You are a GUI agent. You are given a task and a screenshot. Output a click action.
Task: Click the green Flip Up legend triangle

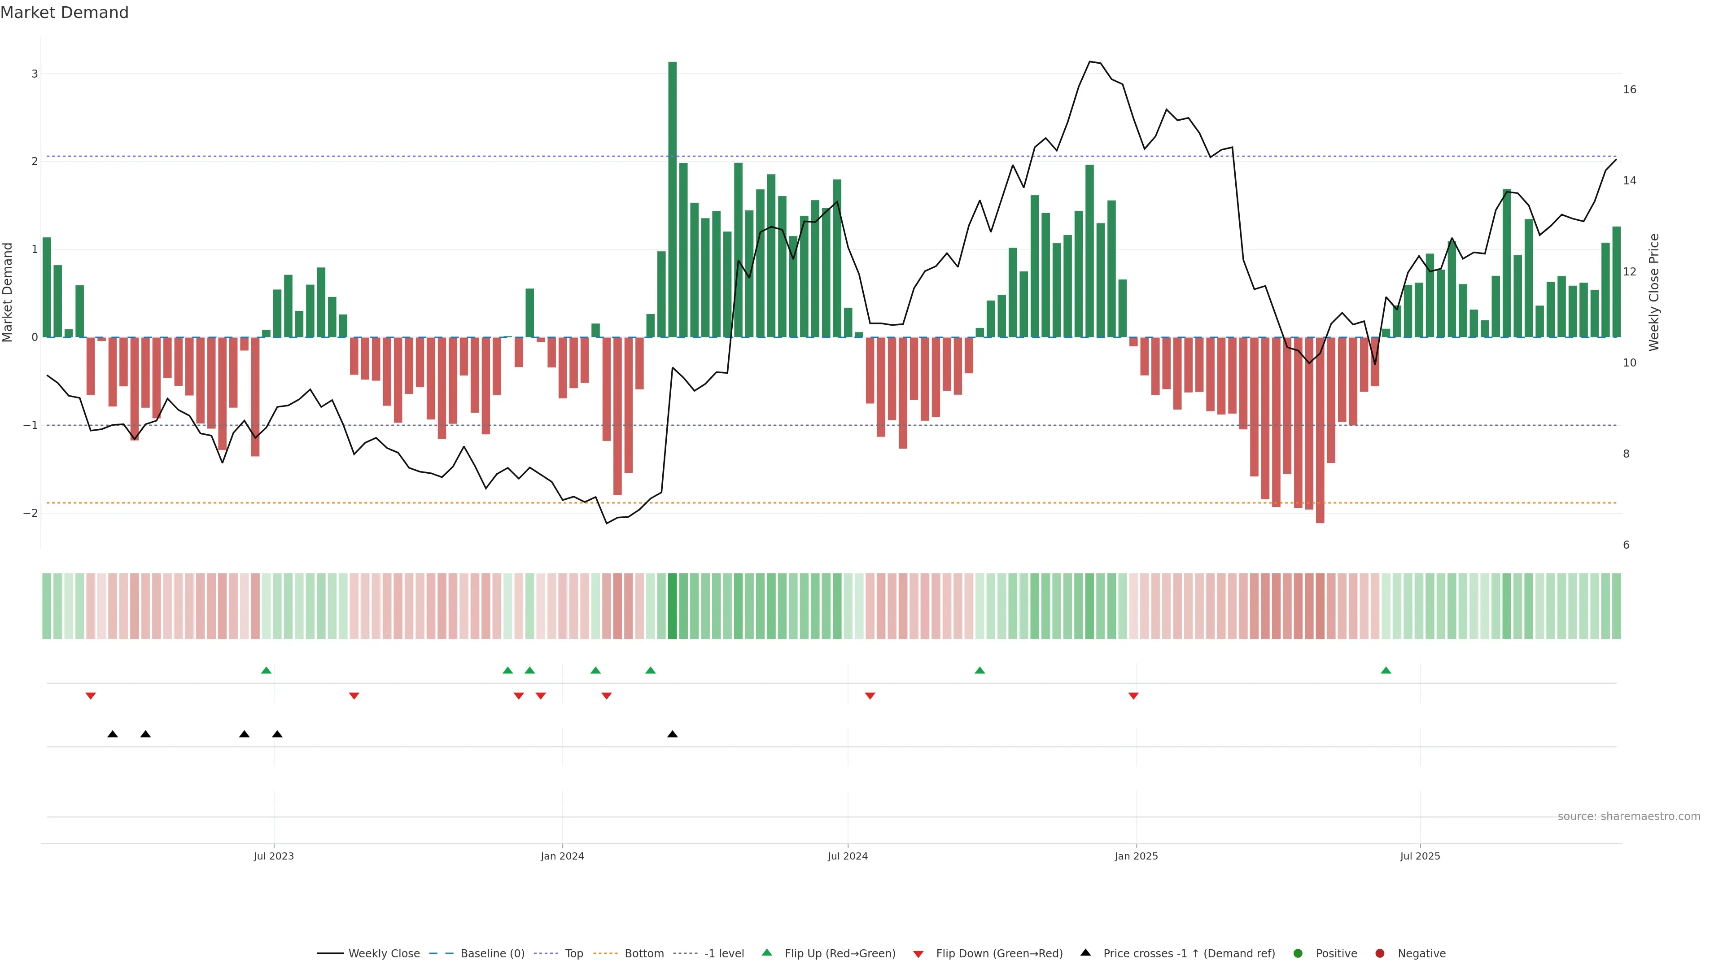pos(767,953)
